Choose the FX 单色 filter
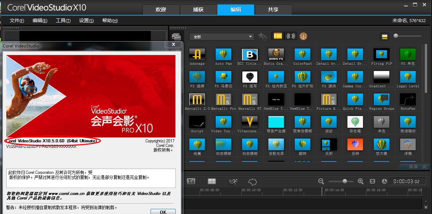The height and width of the screenshot is (214, 432). click(408, 54)
